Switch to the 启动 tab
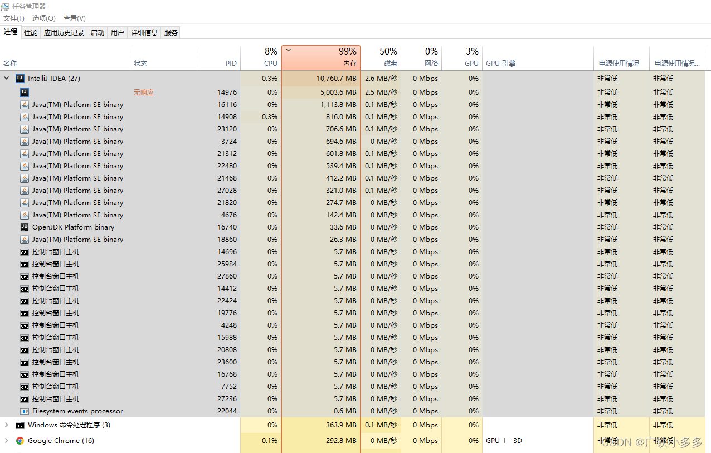 pos(98,32)
